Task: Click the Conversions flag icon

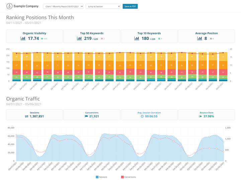Action: [86, 116]
